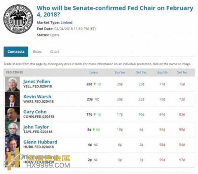Open Glenn Hubbard's portrait thumbnail
Image resolution: width=198 pixels, height=174 pixels.
click(x=13, y=145)
